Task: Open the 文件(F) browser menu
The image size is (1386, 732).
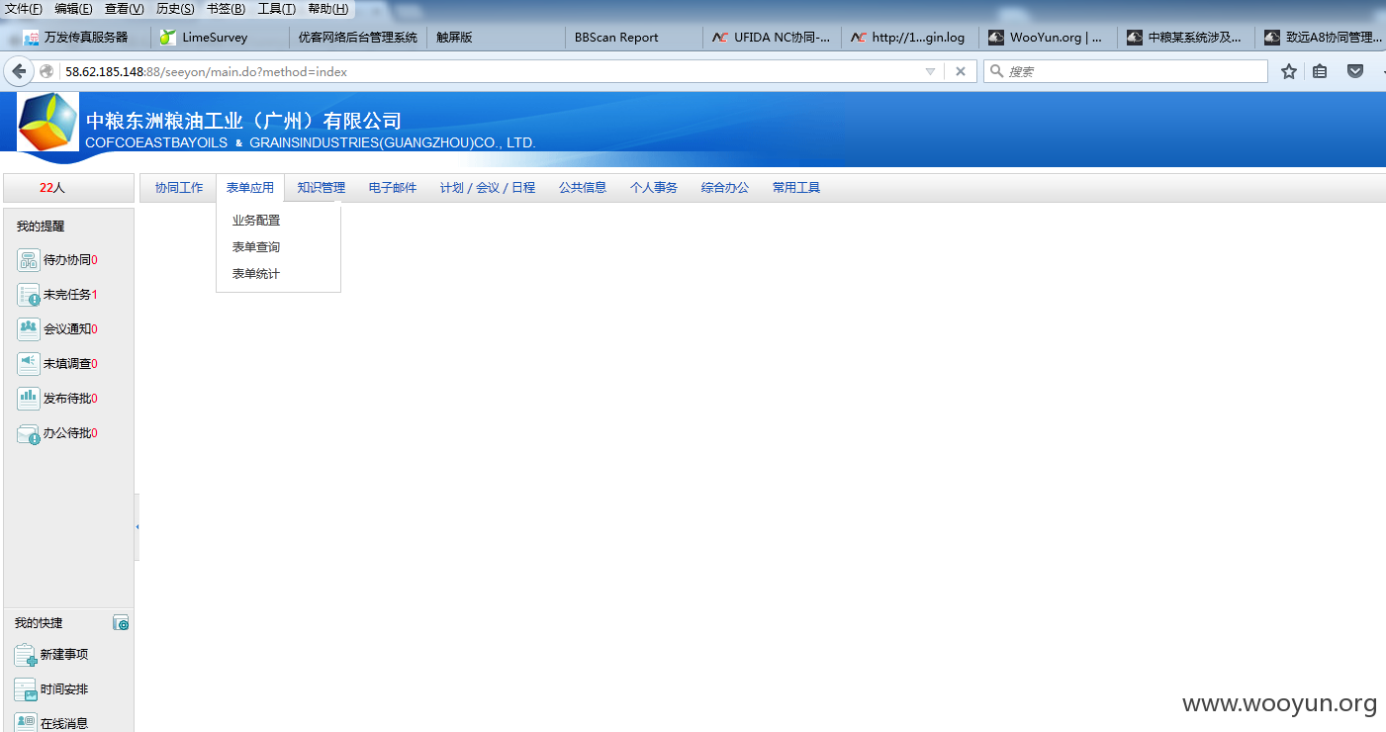Action: click(x=24, y=9)
